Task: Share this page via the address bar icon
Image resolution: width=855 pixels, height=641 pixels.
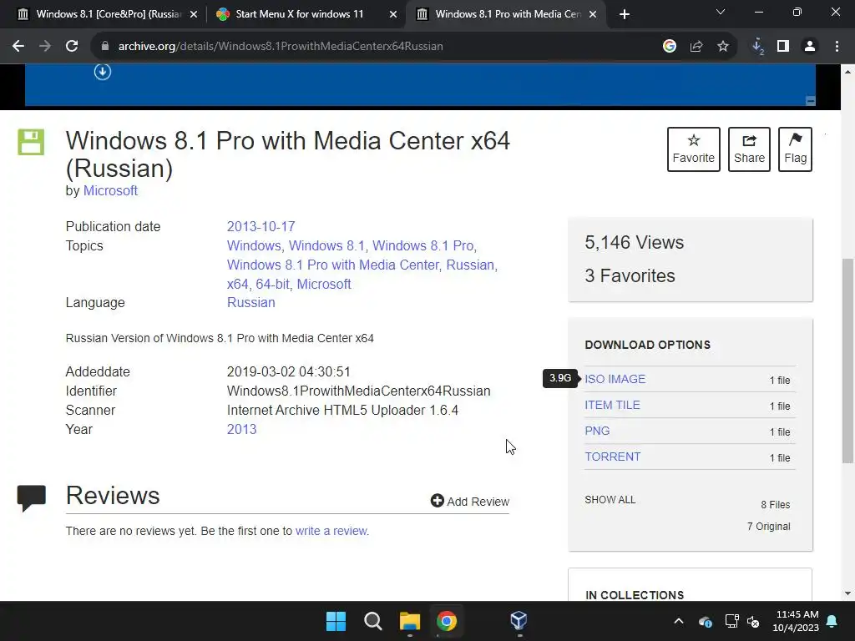Action: [696, 47]
